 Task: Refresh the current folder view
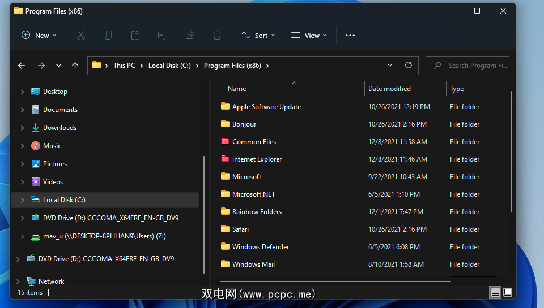pyautogui.click(x=408, y=65)
